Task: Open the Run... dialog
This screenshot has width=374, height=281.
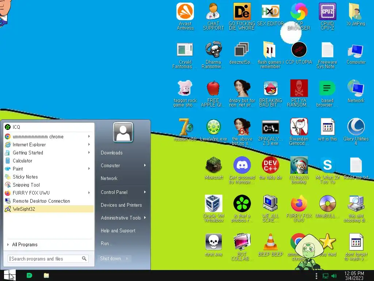Action: [106, 243]
